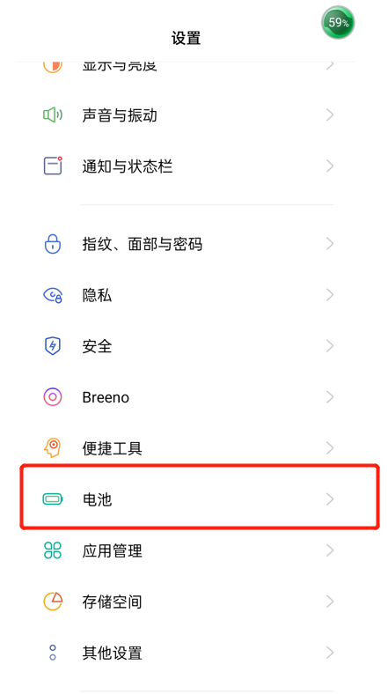This screenshot has height=694, width=388.
Task: Tap the Breeno circular icon
Action: 53,397
